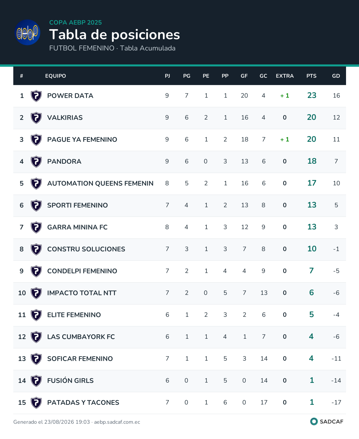Screen dimensions: 359x439
Task: Select the GD column header
Action: click(x=336, y=76)
